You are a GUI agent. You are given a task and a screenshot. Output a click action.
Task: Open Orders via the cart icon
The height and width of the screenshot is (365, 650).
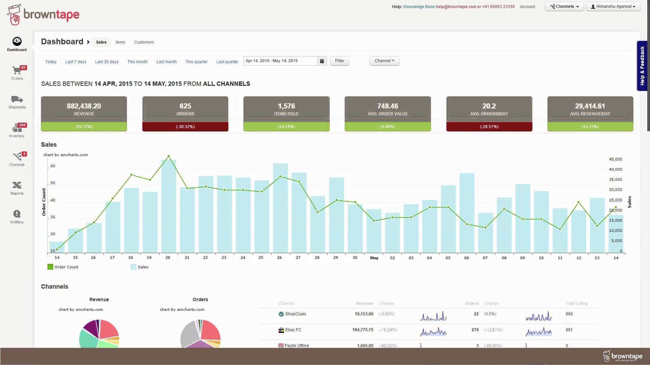(x=17, y=70)
